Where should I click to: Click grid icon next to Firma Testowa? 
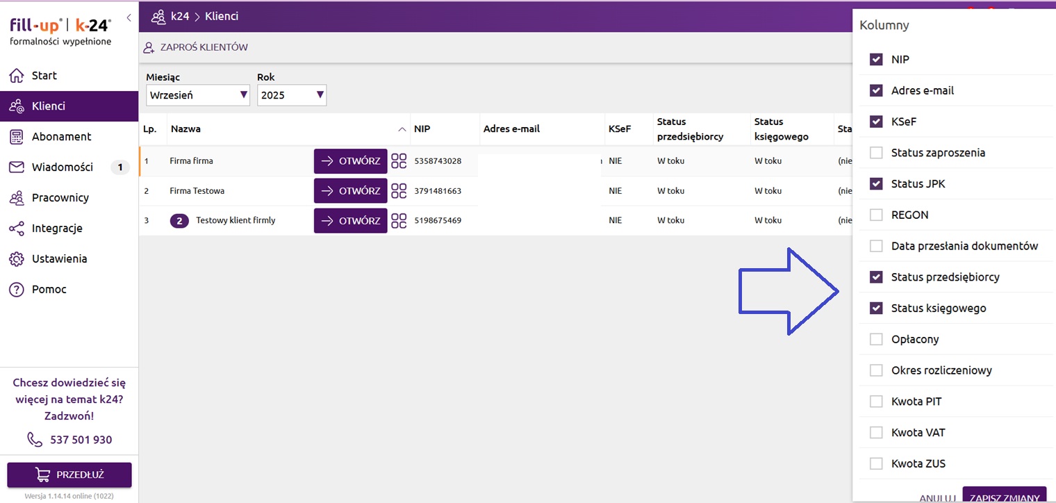coord(399,191)
